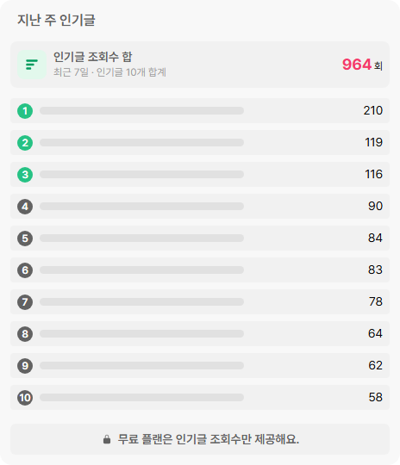Click the 116 view count in third row
Viewport: 400px width, 465px height.
tap(373, 174)
